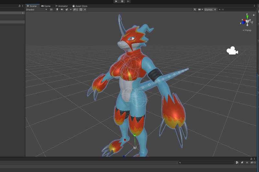Open the bottom panel three-dot menu
Viewport: 259px width, 172px height.
pos(254,159)
